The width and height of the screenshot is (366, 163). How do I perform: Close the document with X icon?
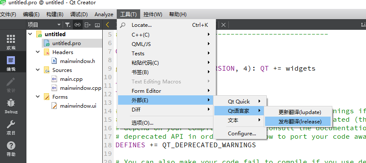click(223, 25)
